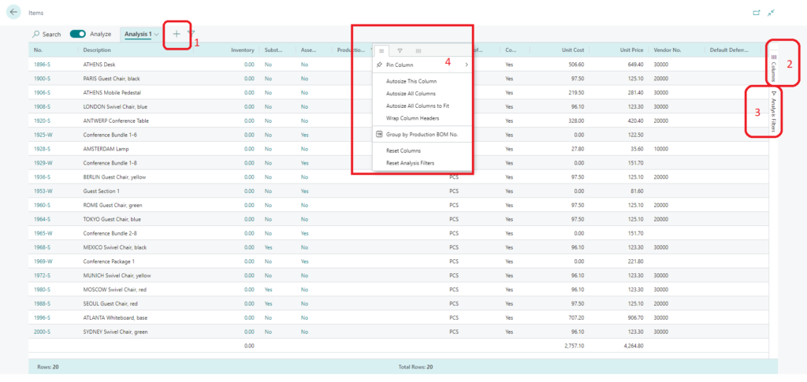The width and height of the screenshot is (807, 382).
Task: Expand the Analysis Filters side panel
Action: [x=774, y=112]
